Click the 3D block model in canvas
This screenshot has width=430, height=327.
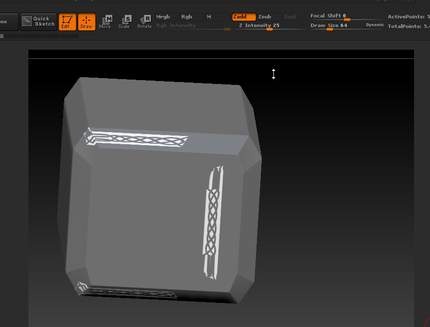coord(160,191)
